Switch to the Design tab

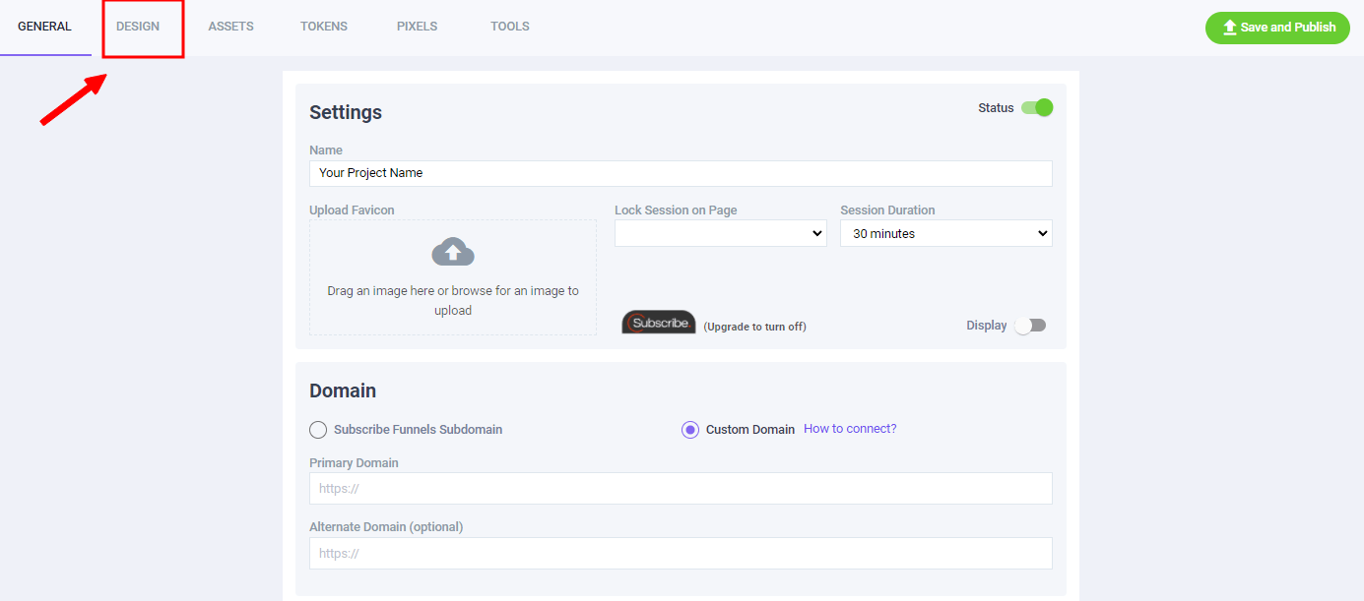click(138, 27)
